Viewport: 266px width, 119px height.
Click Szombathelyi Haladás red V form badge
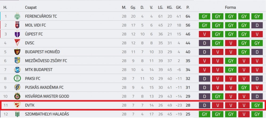[x=244, y=114]
